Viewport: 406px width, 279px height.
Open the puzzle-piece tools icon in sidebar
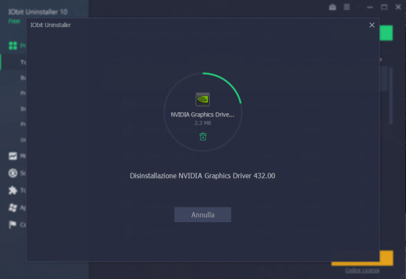tap(12, 190)
